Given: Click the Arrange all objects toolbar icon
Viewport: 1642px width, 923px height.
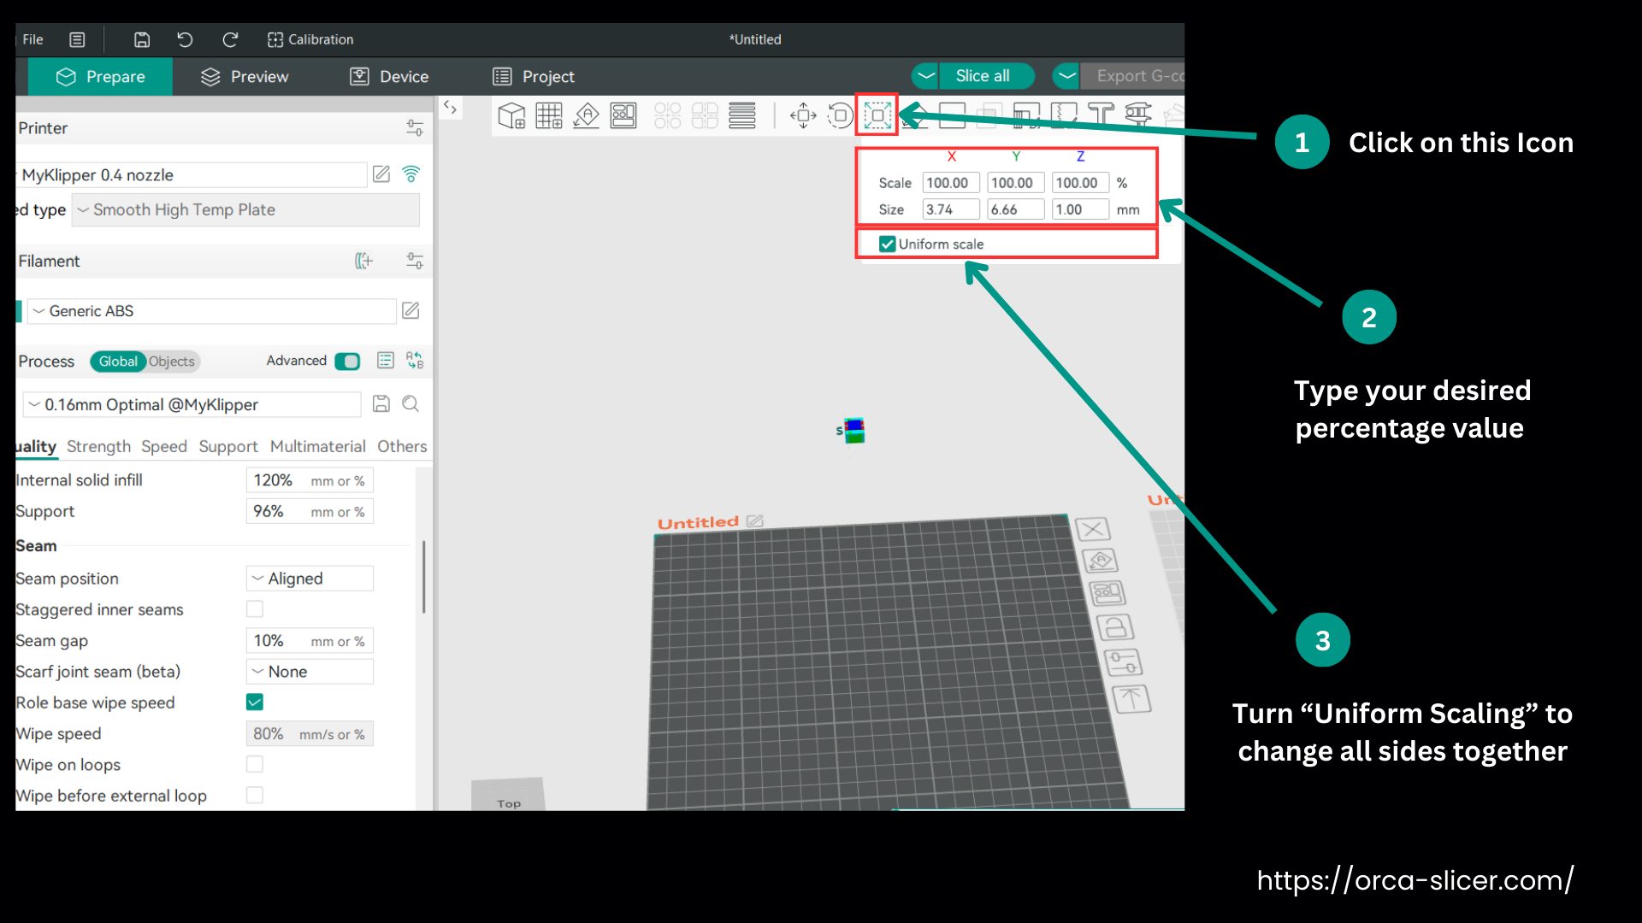Looking at the screenshot, I should (x=623, y=115).
